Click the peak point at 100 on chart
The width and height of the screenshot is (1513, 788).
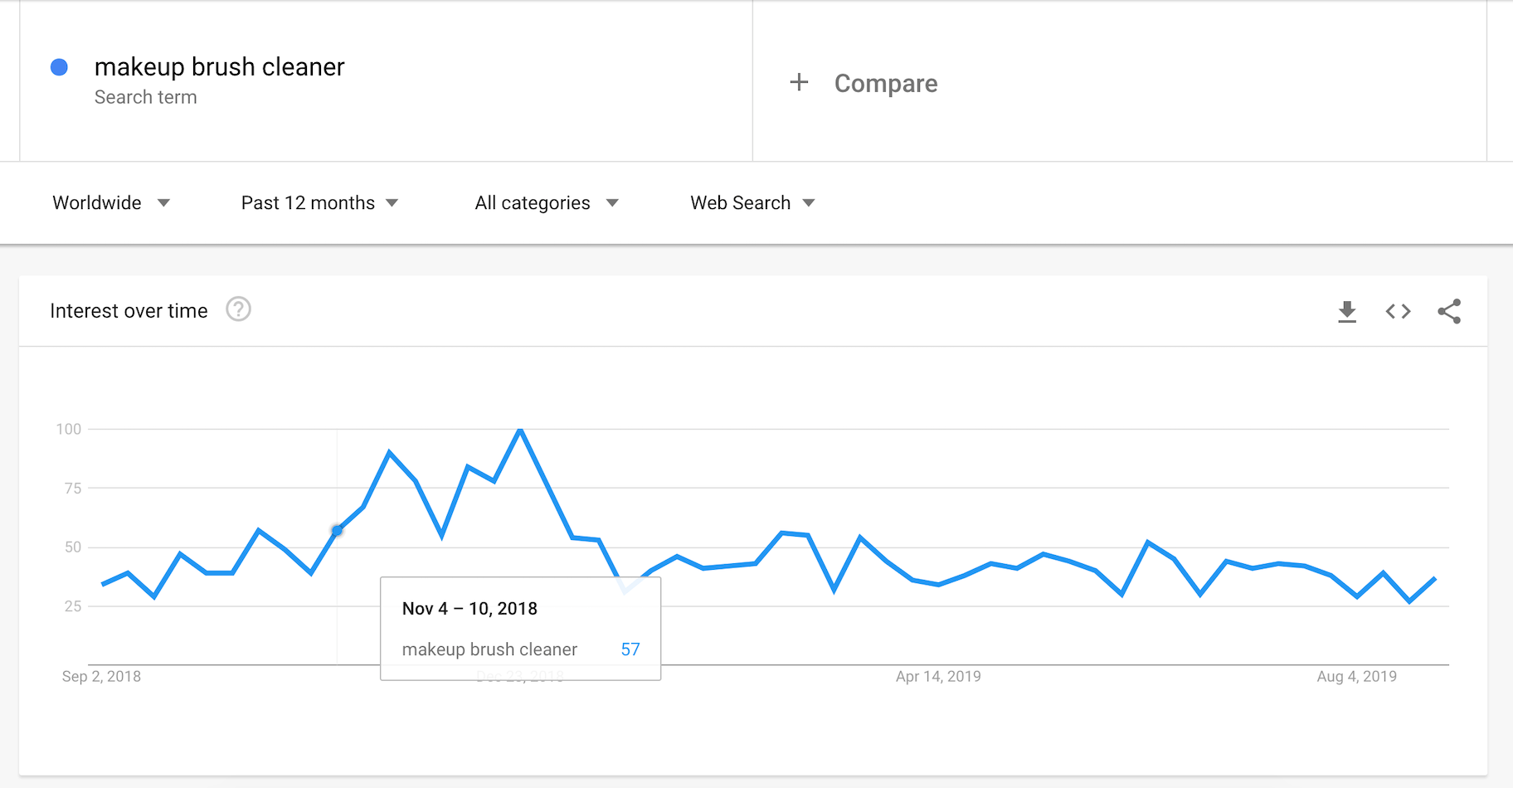[520, 430]
